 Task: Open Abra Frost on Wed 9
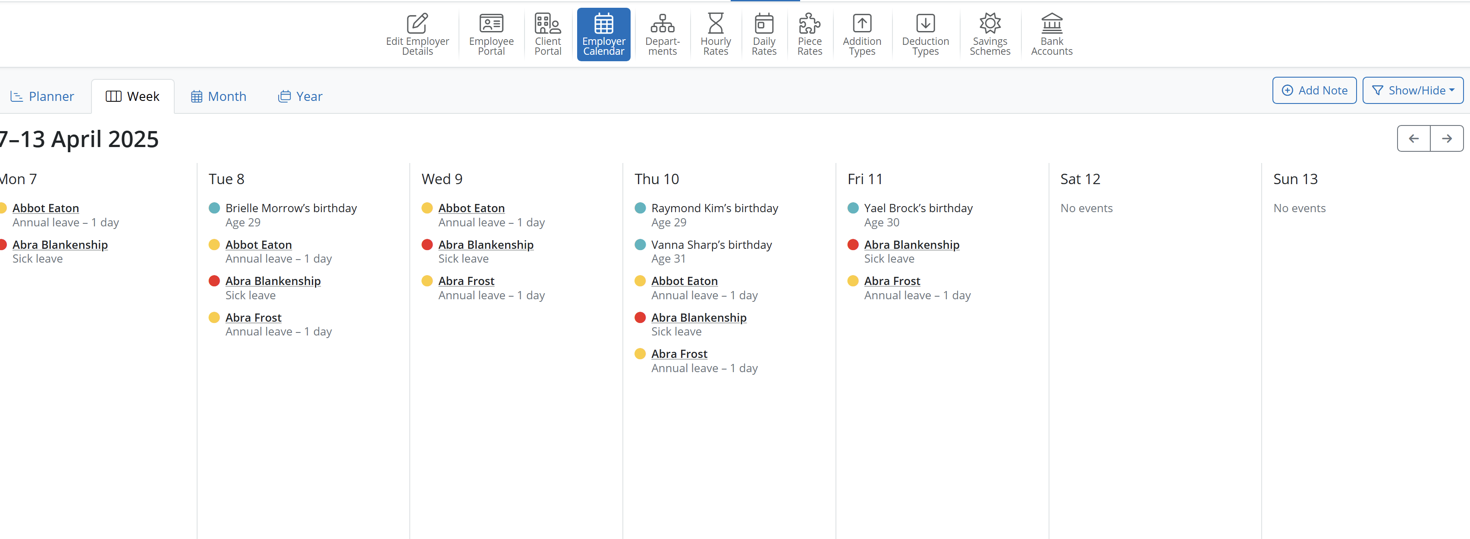pos(466,281)
